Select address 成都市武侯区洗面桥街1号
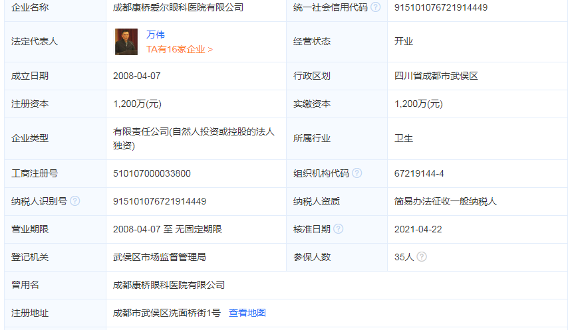The height and width of the screenshot is (330, 574). [167, 313]
